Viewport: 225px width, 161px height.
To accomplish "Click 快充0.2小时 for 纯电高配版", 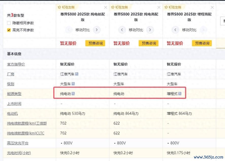I will tap(123, 153).
